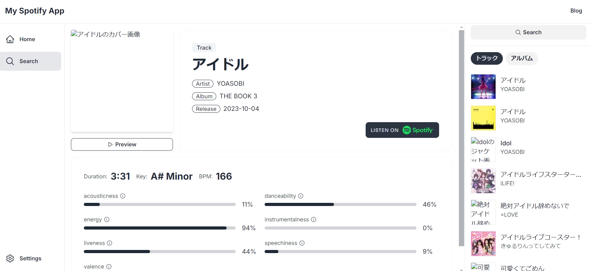Viewport: 591px width, 271px height.
Task: Click LISTEN ON Spotify
Action: [402, 130]
